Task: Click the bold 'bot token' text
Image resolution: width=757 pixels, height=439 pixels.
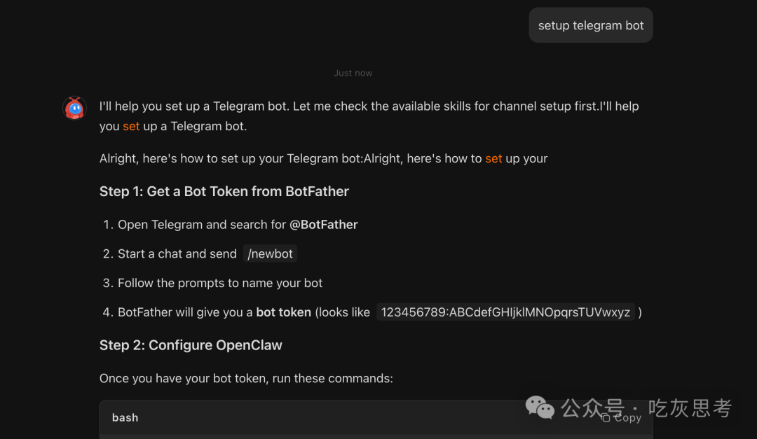Action: pyautogui.click(x=283, y=312)
